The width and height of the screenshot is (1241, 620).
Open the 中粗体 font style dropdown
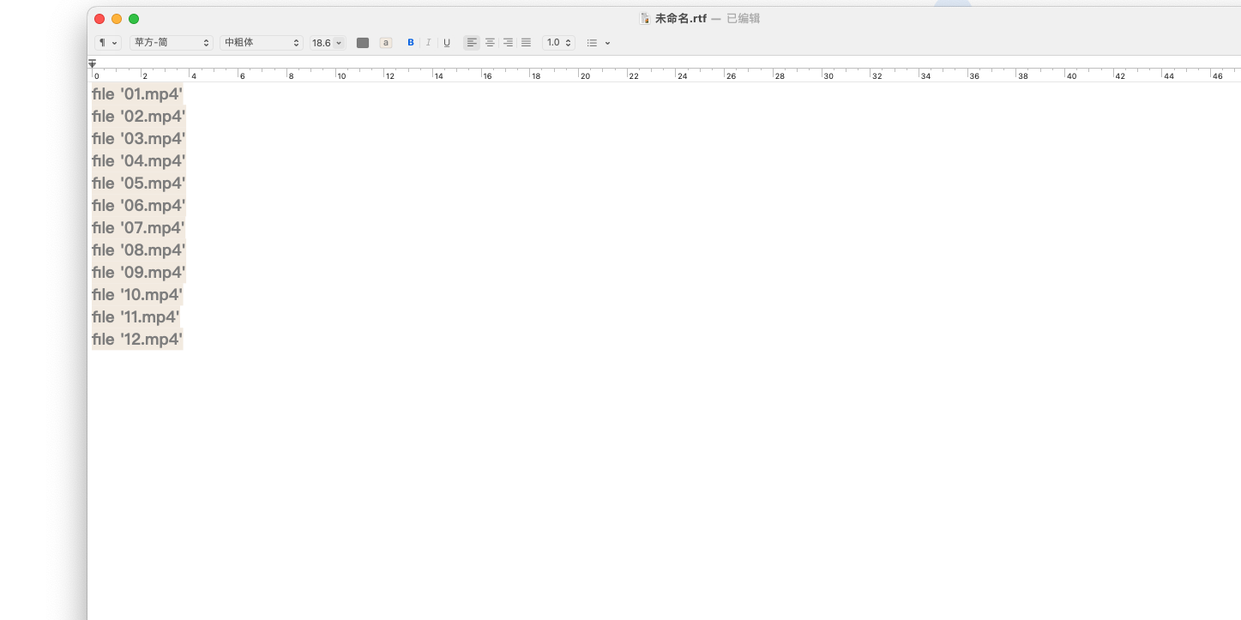point(262,43)
